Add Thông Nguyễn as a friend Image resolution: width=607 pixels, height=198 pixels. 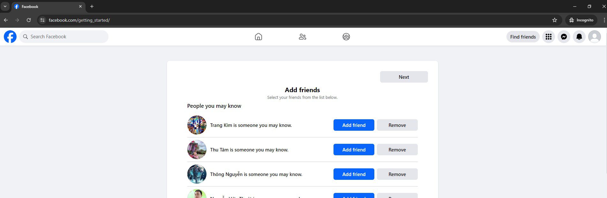point(354,174)
